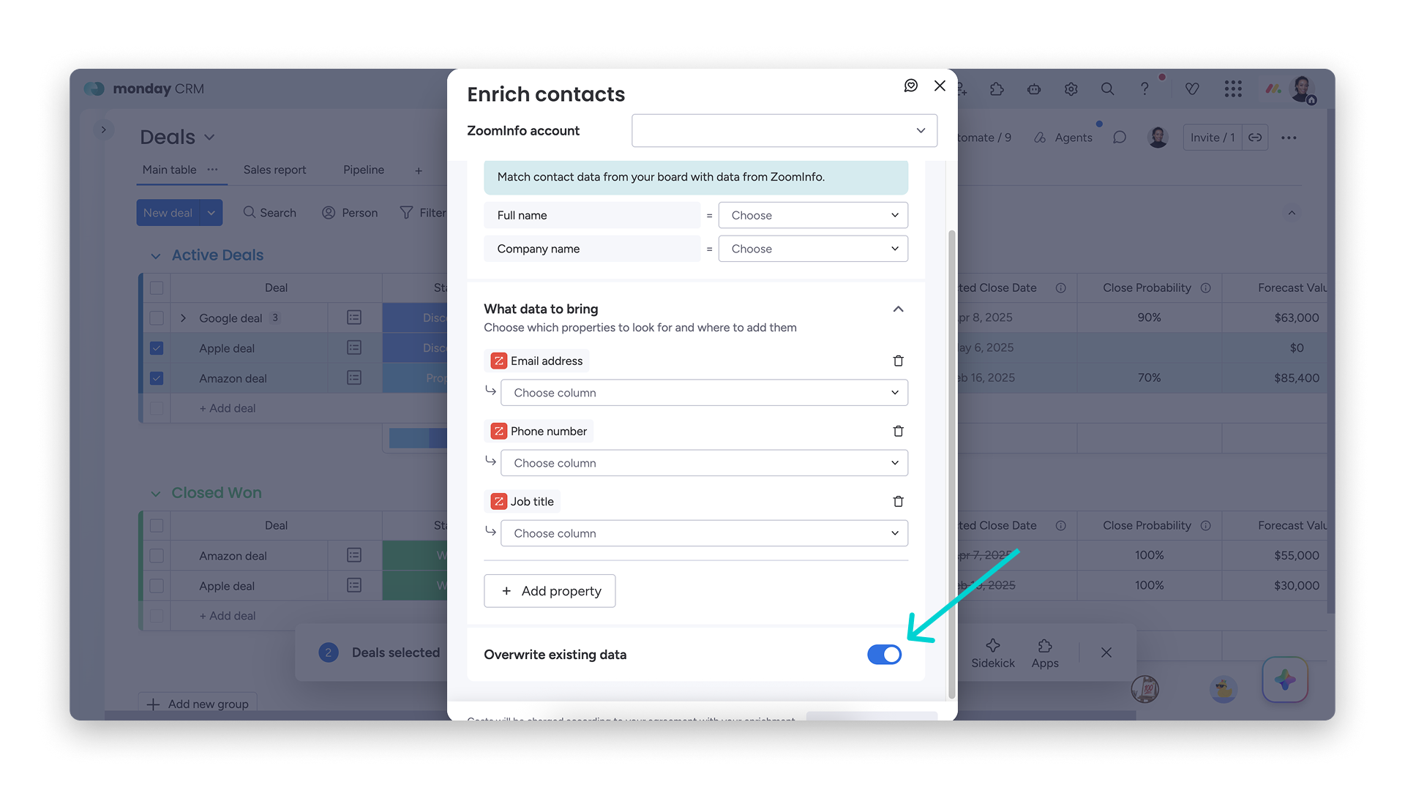Collapse the What data to bring section
Image resolution: width=1405 pixels, height=790 pixels.
click(x=898, y=309)
